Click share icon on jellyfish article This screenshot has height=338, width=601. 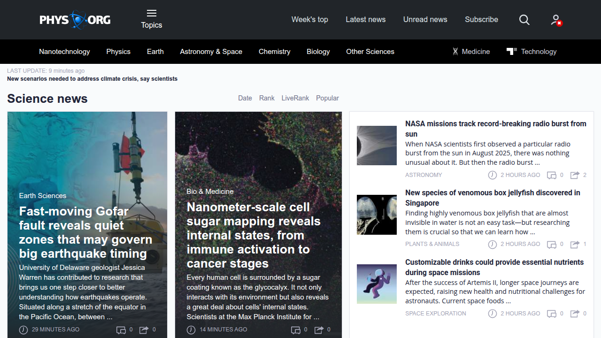click(x=575, y=244)
